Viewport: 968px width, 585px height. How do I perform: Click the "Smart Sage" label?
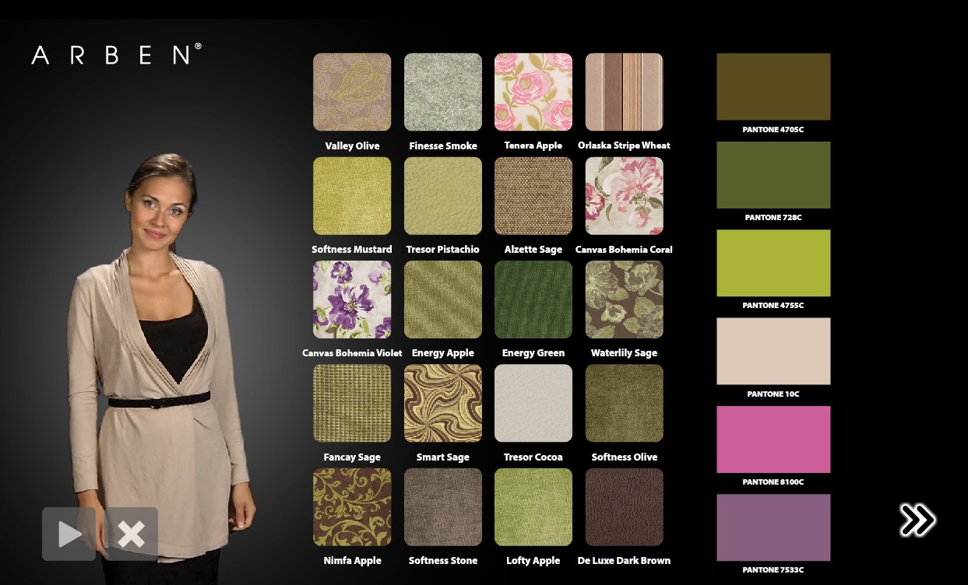(443, 457)
